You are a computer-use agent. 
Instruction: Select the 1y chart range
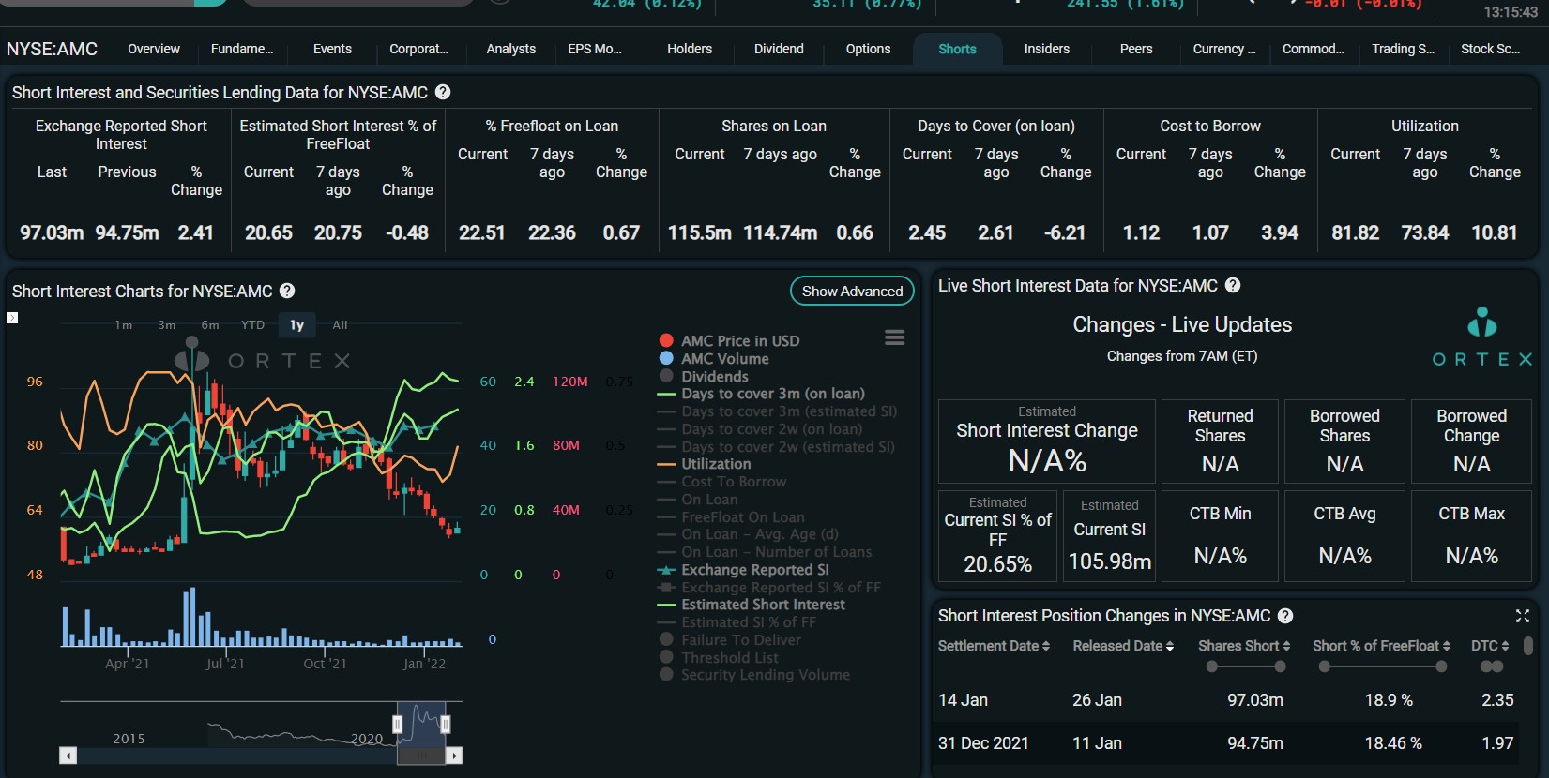297,325
